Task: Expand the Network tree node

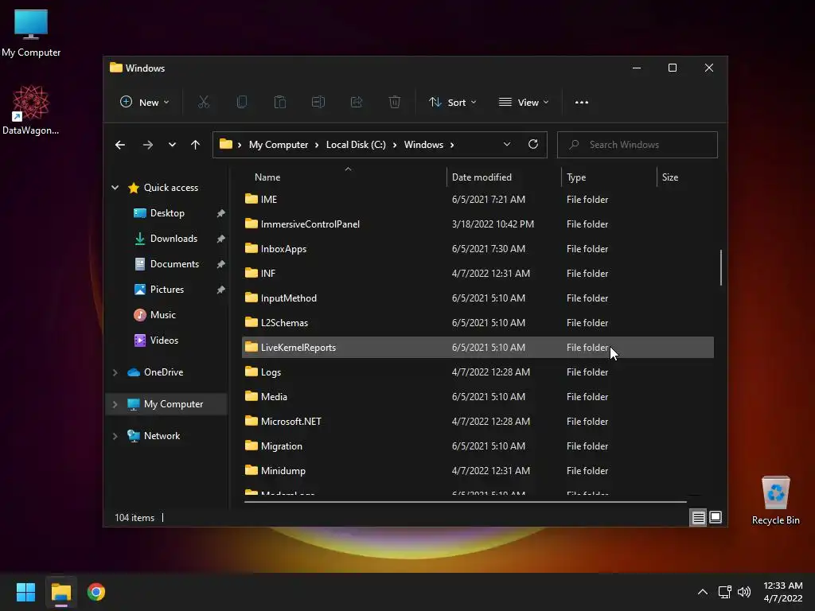Action: (x=115, y=436)
